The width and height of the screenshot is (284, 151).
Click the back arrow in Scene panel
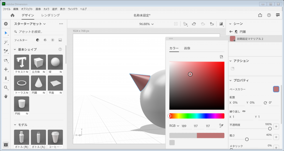(231, 32)
